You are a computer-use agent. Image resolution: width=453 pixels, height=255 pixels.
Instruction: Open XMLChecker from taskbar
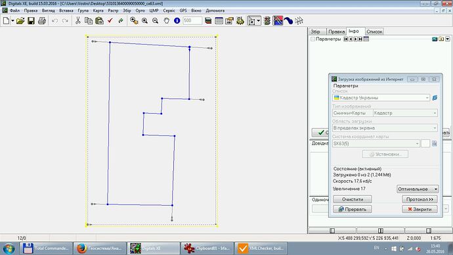click(x=261, y=248)
